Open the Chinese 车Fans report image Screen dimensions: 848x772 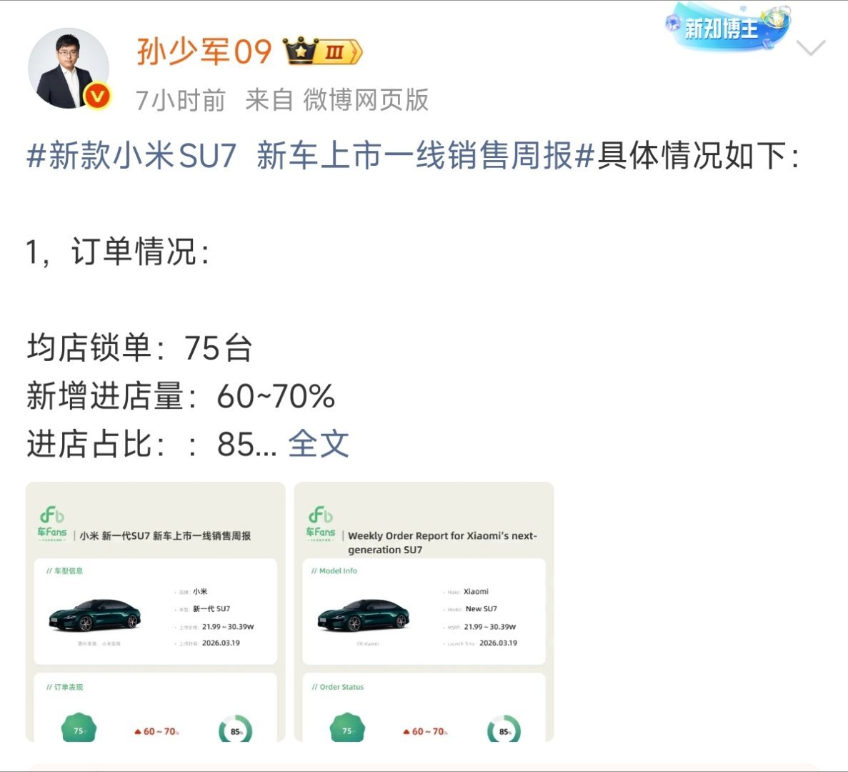tap(155, 612)
